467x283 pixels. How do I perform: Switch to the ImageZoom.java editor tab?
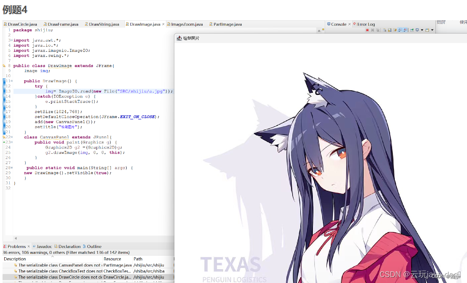185,24
